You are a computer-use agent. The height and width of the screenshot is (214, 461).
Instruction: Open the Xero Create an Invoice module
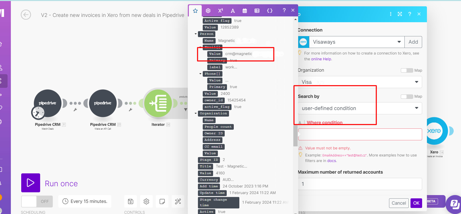(434, 131)
